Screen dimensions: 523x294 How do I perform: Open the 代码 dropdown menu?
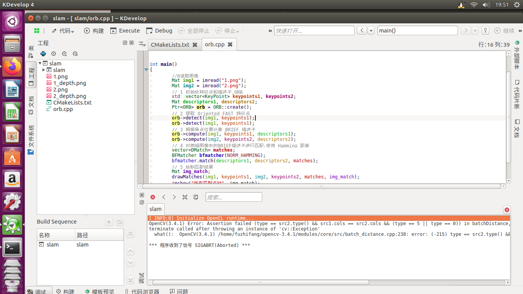point(63,31)
